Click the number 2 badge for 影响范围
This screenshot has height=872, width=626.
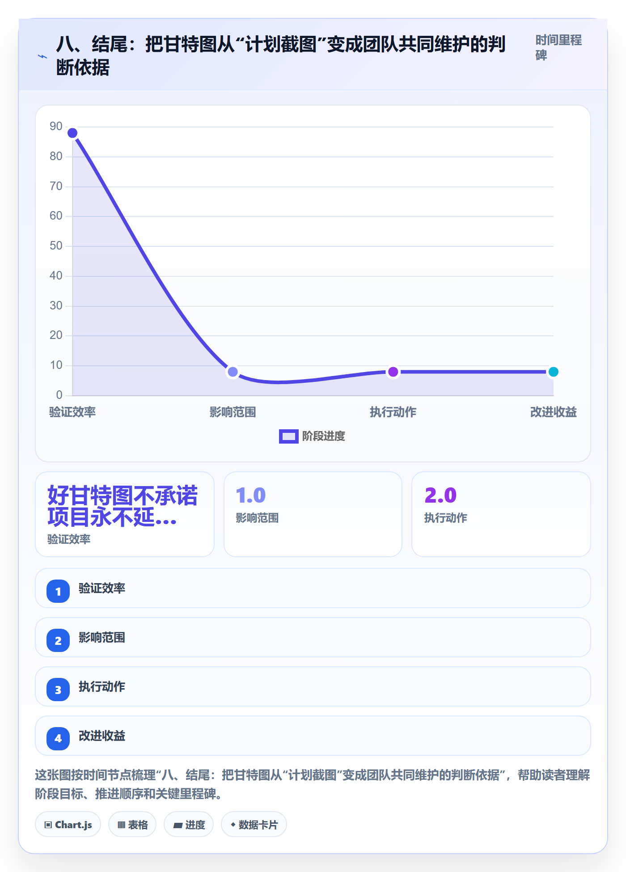58,640
